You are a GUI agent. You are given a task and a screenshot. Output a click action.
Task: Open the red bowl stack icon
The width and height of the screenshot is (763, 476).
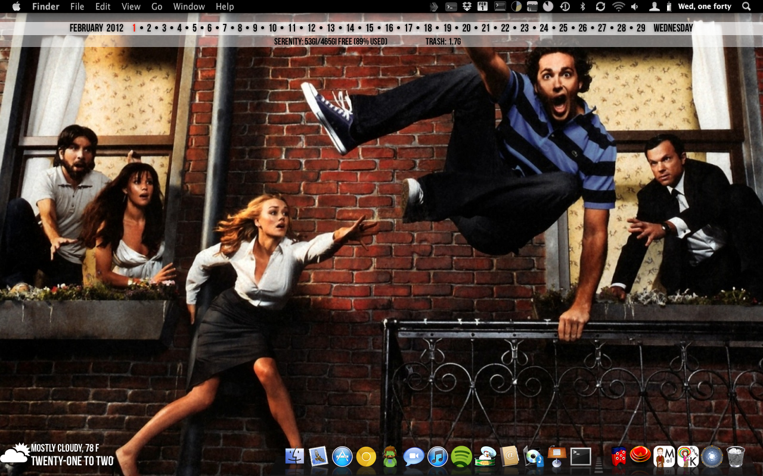(640, 455)
